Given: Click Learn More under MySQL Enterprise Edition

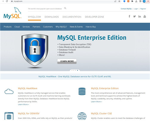Looking at the screenshot, I should click(x=96, y=102).
